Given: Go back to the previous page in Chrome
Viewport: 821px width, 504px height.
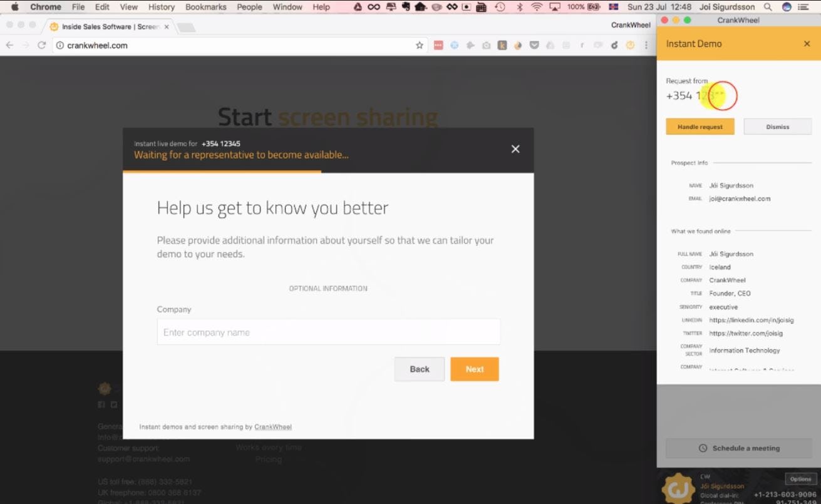Looking at the screenshot, I should coord(9,45).
